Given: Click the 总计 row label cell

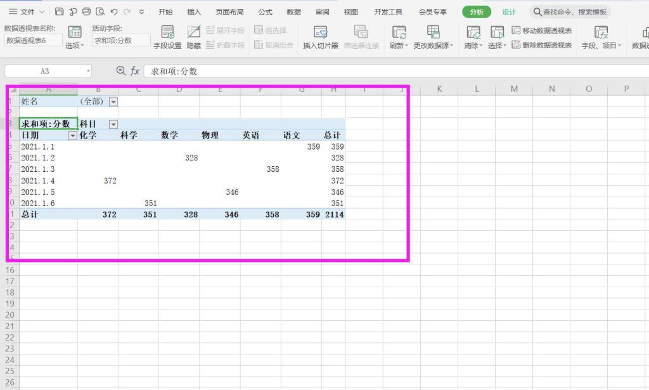Looking at the screenshot, I should [48, 214].
